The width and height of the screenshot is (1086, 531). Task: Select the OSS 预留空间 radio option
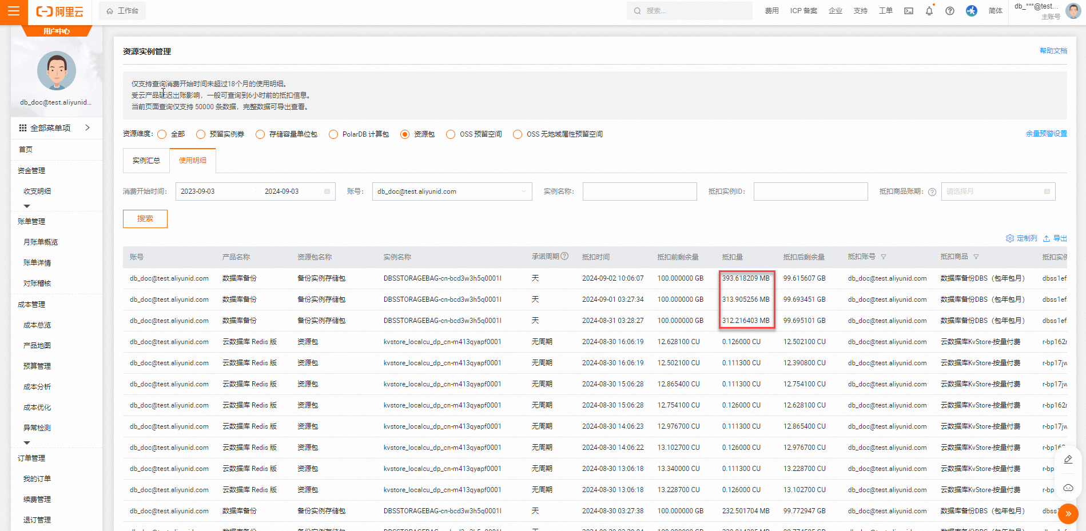(451, 134)
